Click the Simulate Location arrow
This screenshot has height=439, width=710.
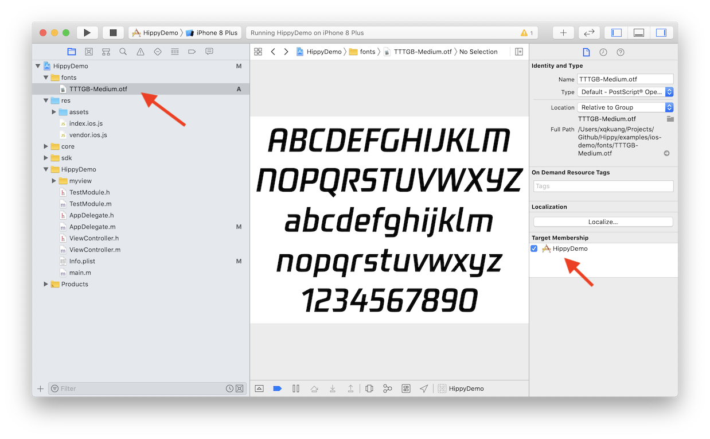click(x=424, y=389)
